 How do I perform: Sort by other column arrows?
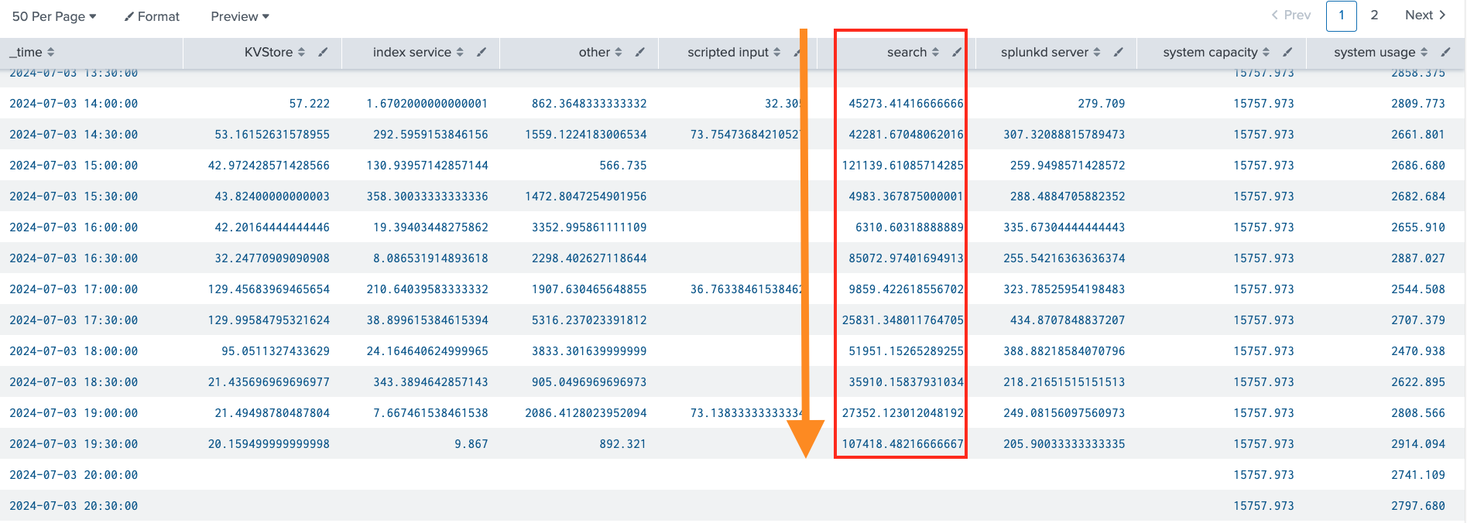click(618, 52)
